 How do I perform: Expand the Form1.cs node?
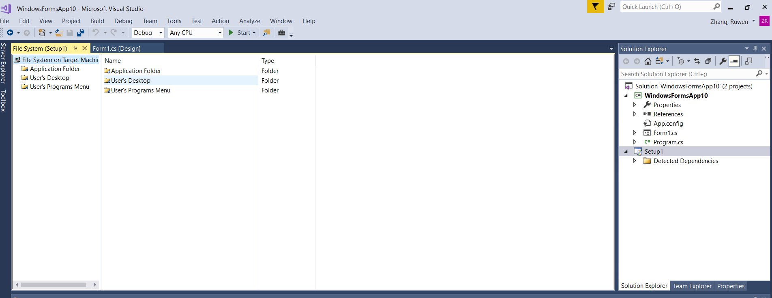tap(635, 133)
